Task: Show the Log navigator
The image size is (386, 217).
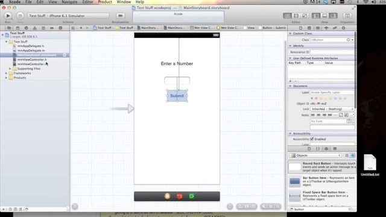Action: click(x=60, y=28)
